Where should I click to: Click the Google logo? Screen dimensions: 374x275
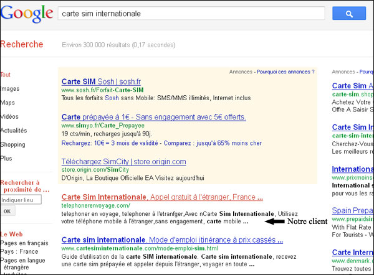point(27,14)
